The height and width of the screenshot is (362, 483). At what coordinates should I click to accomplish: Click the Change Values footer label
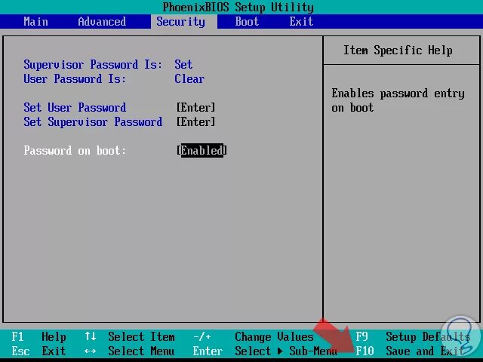pos(274,337)
